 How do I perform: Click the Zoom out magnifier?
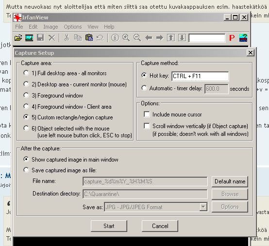click(x=137, y=37)
